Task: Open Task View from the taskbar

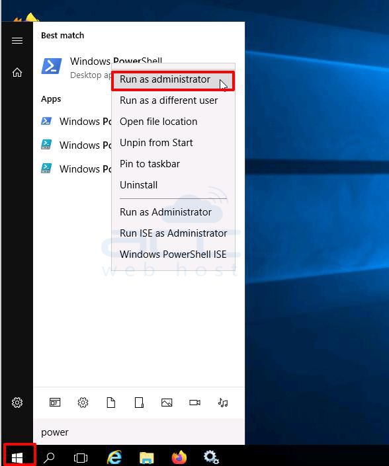Action: [x=81, y=457]
